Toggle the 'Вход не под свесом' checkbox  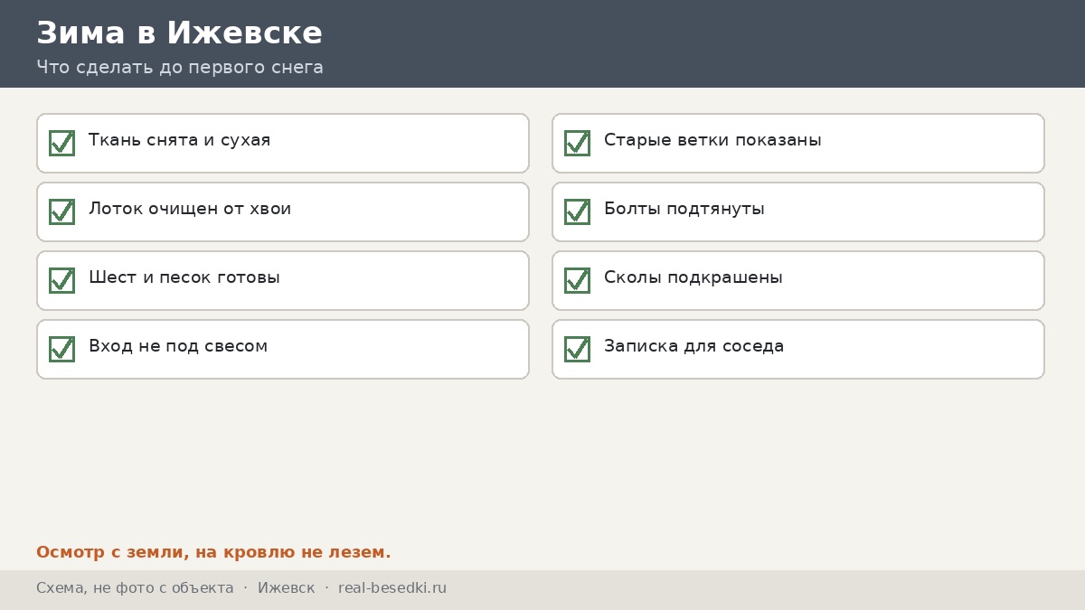point(61,349)
